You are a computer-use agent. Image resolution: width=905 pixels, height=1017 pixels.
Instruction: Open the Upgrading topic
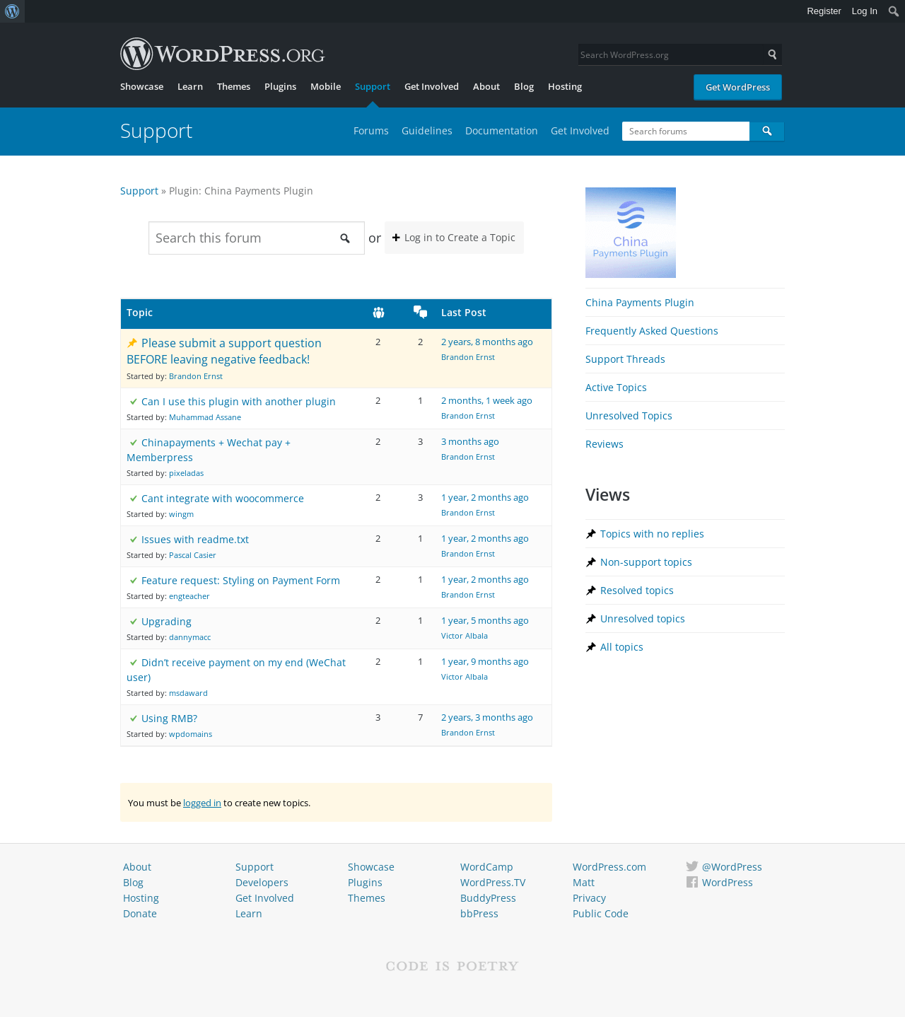click(x=166, y=622)
